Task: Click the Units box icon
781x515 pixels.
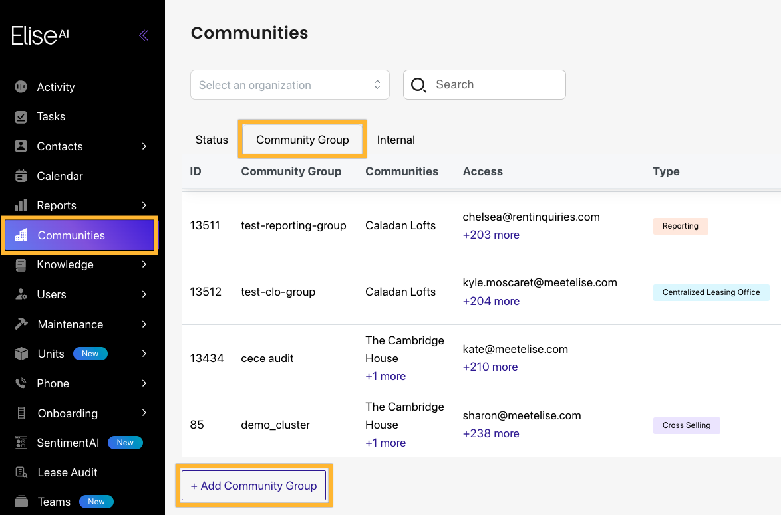Action: click(x=21, y=354)
